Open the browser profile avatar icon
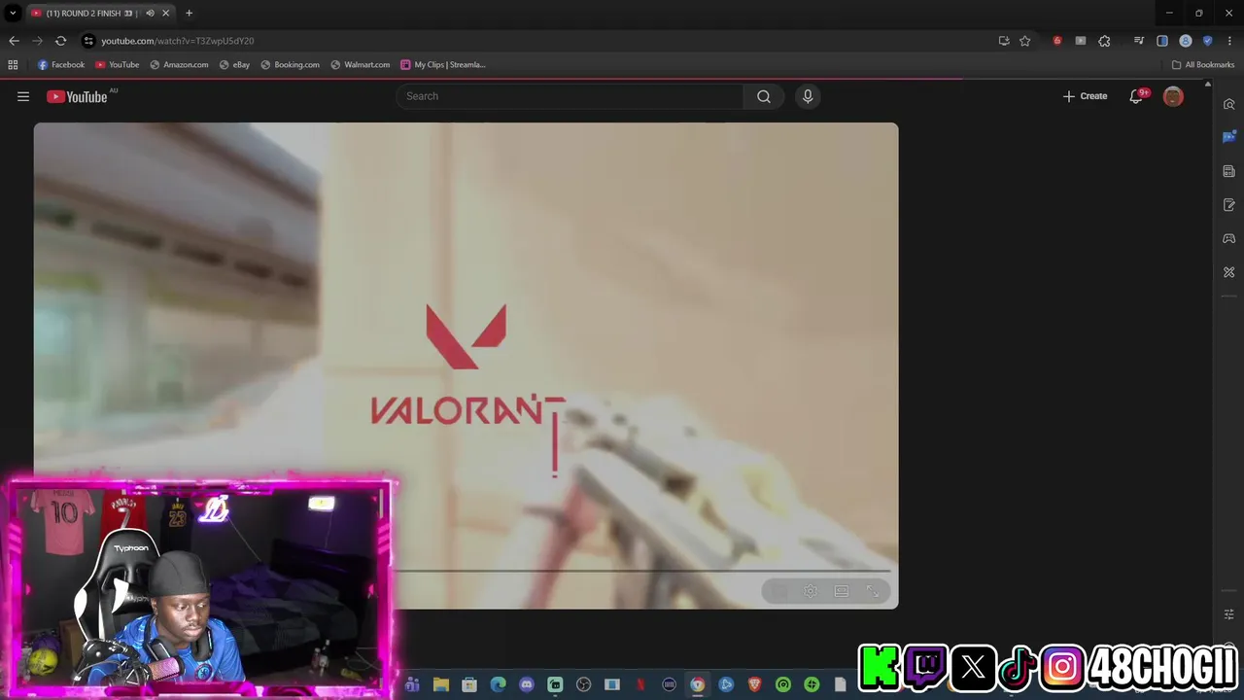 tap(1186, 41)
